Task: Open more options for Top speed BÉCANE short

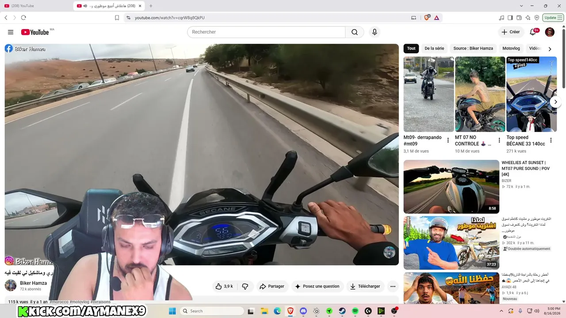Action: [x=551, y=140]
